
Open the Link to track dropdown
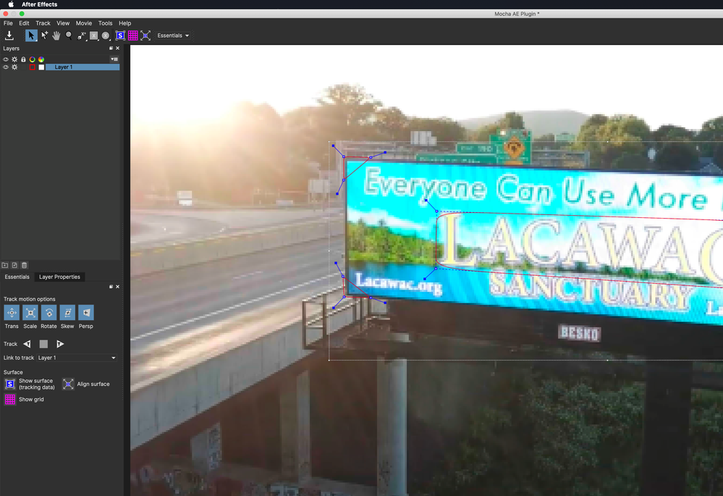click(x=77, y=358)
